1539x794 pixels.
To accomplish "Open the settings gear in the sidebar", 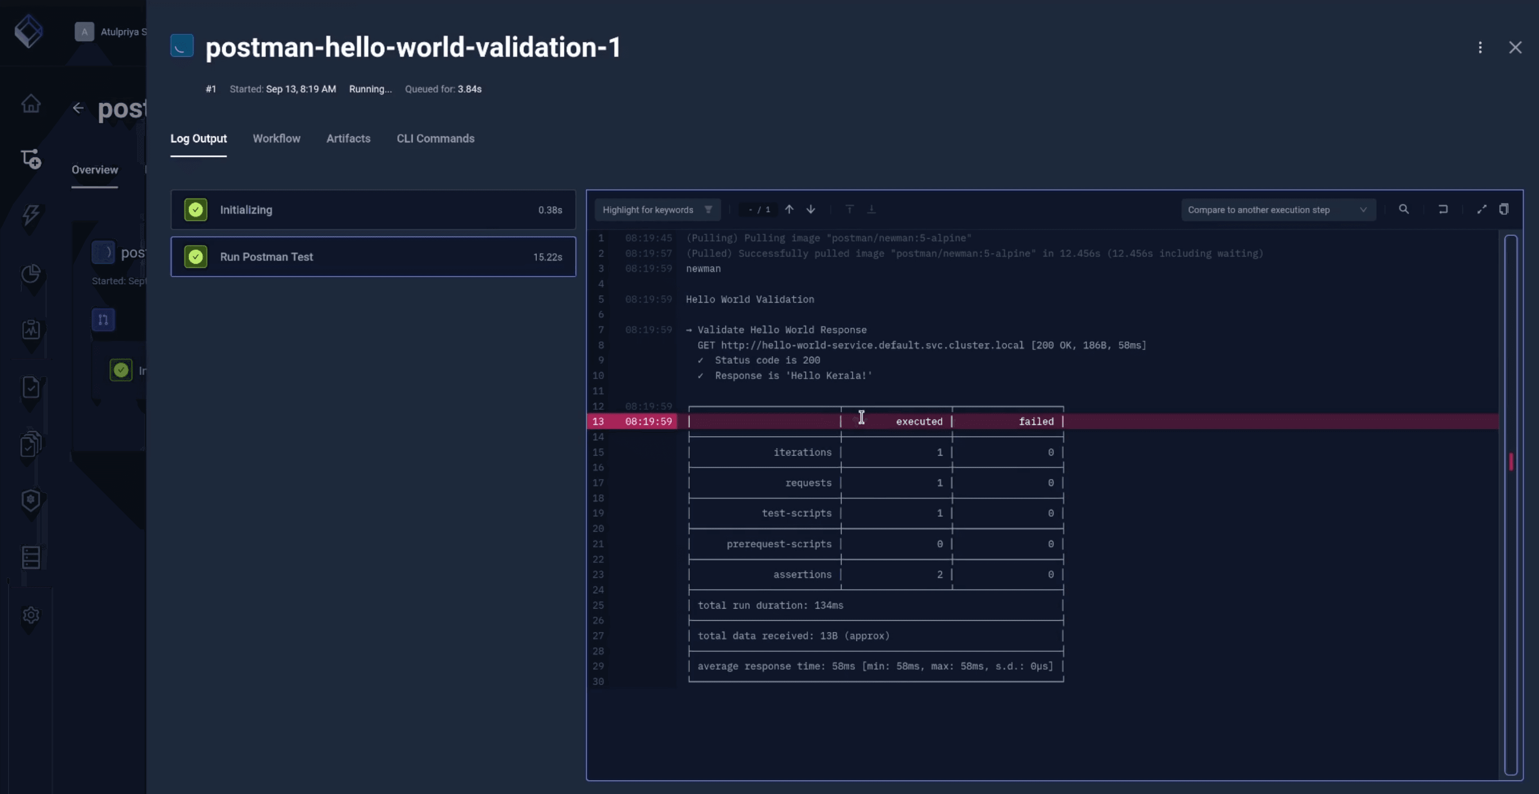I will click(31, 615).
